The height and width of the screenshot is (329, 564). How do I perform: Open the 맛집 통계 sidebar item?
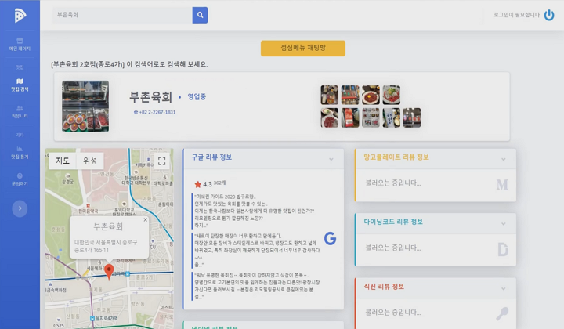click(x=20, y=153)
